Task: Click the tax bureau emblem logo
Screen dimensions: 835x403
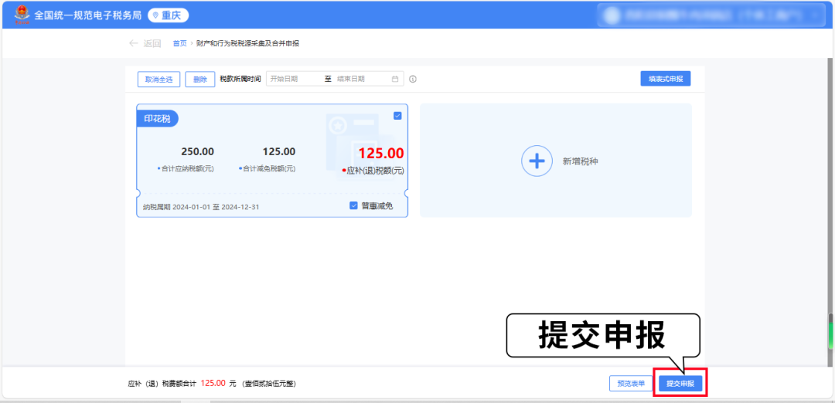Action: pos(20,15)
